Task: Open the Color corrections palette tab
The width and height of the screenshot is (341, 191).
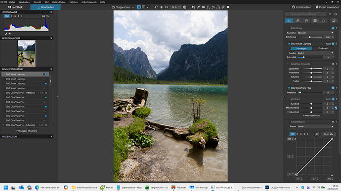Action: (x=298, y=21)
